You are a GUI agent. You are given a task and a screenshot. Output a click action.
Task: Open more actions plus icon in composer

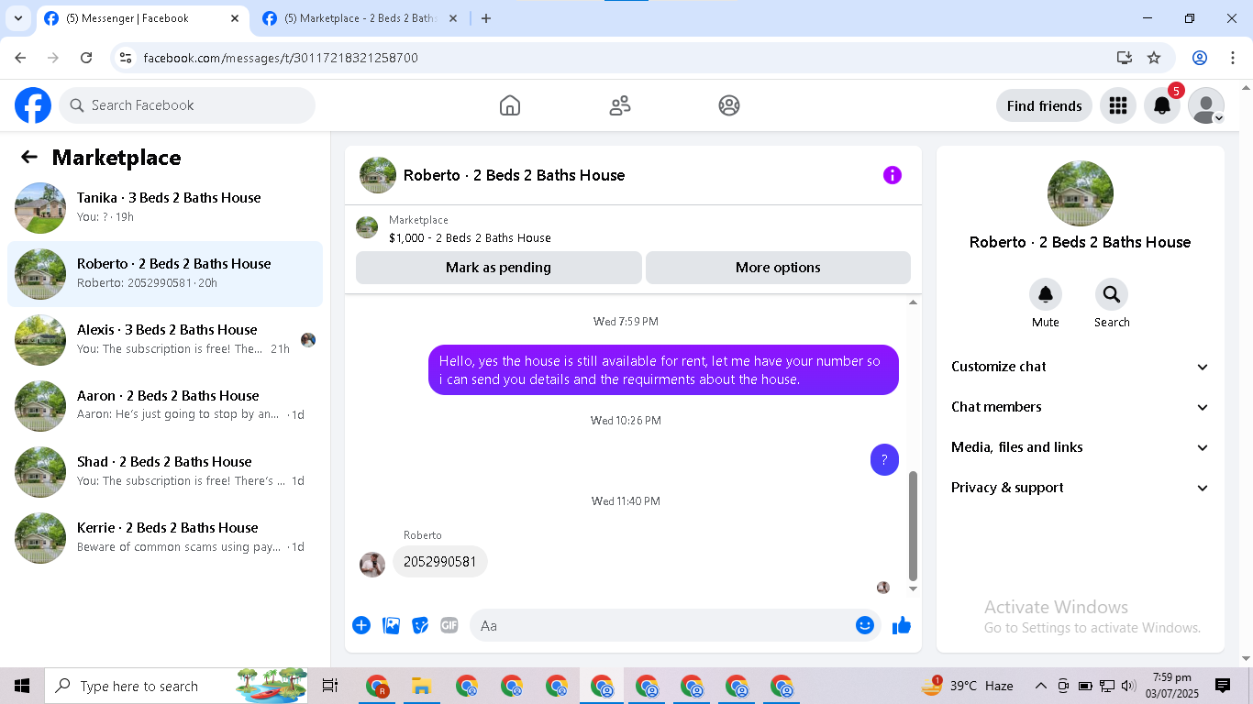361,625
